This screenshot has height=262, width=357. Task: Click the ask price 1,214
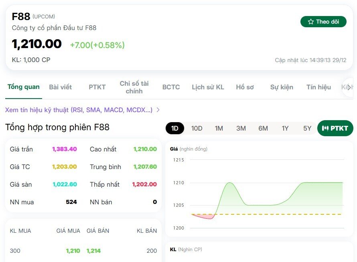[x=93, y=251]
